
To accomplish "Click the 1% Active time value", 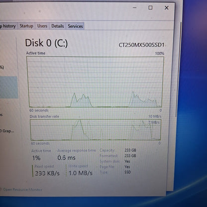I will tap(36, 158).
